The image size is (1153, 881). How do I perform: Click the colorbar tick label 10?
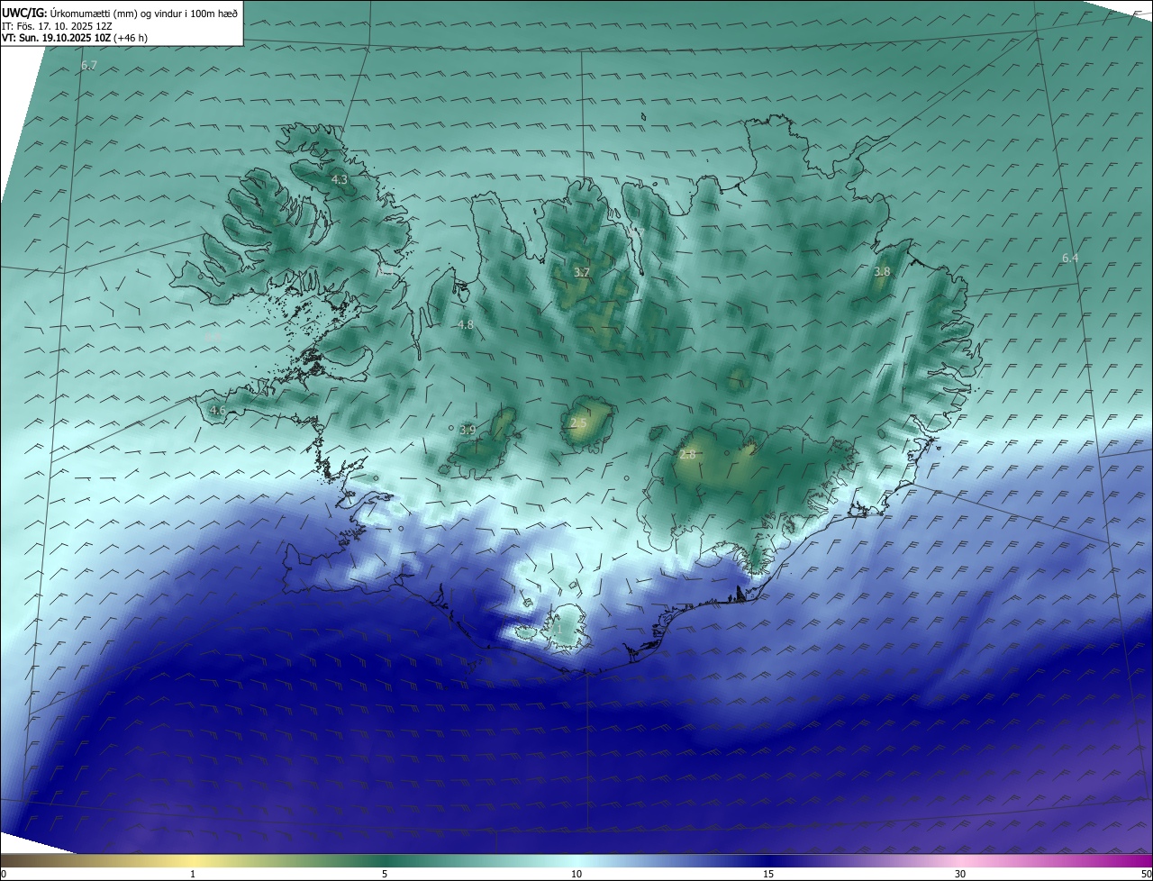pos(576,874)
